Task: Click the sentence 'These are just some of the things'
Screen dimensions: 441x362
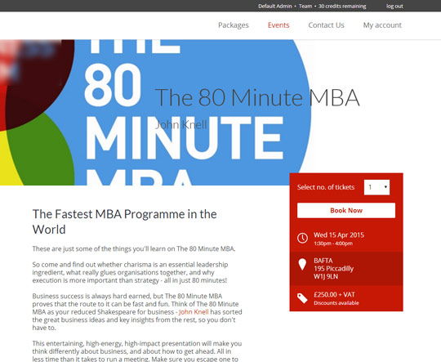Action: (134, 249)
